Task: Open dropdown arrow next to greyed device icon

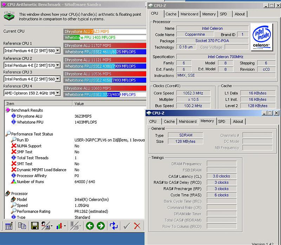Action: 80,226
